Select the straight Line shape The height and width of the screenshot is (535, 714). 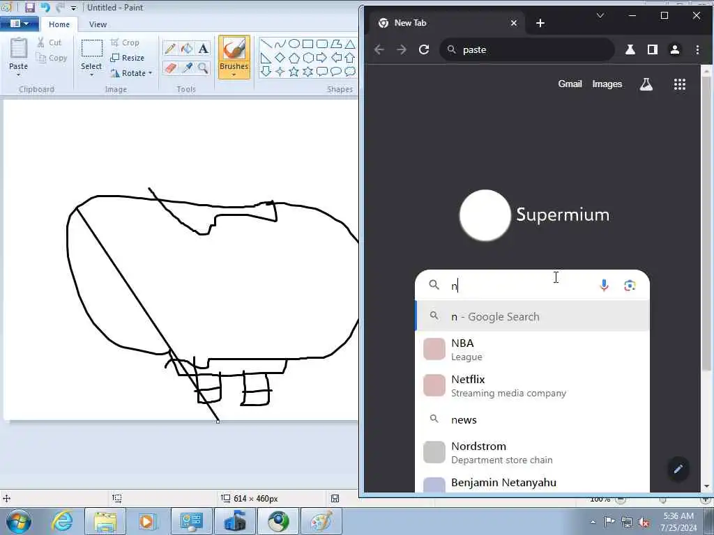pos(266,44)
